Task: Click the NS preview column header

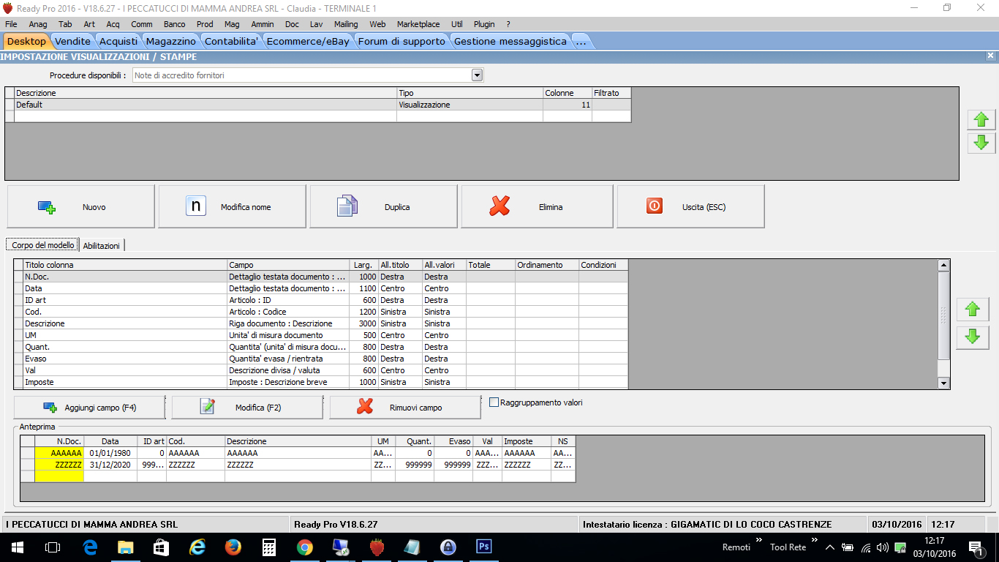Action: [563, 441]
